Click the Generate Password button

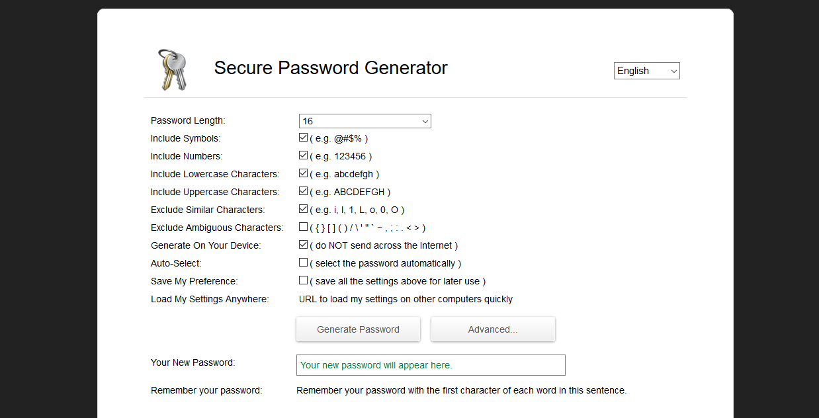(x=358, y=329)
